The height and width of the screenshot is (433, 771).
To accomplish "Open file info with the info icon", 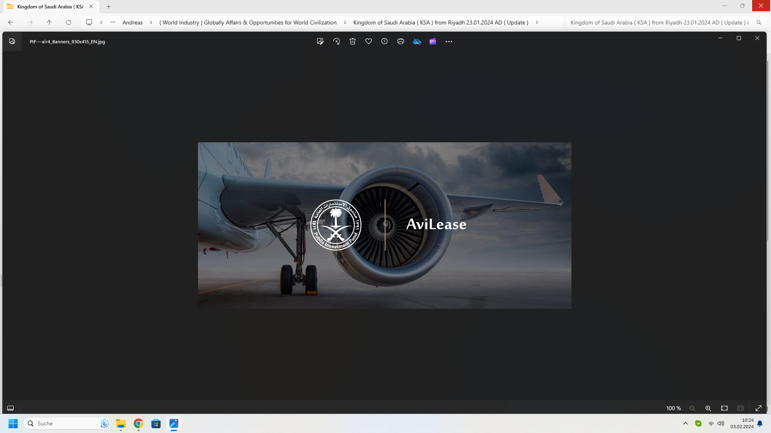I will [384, 41].
